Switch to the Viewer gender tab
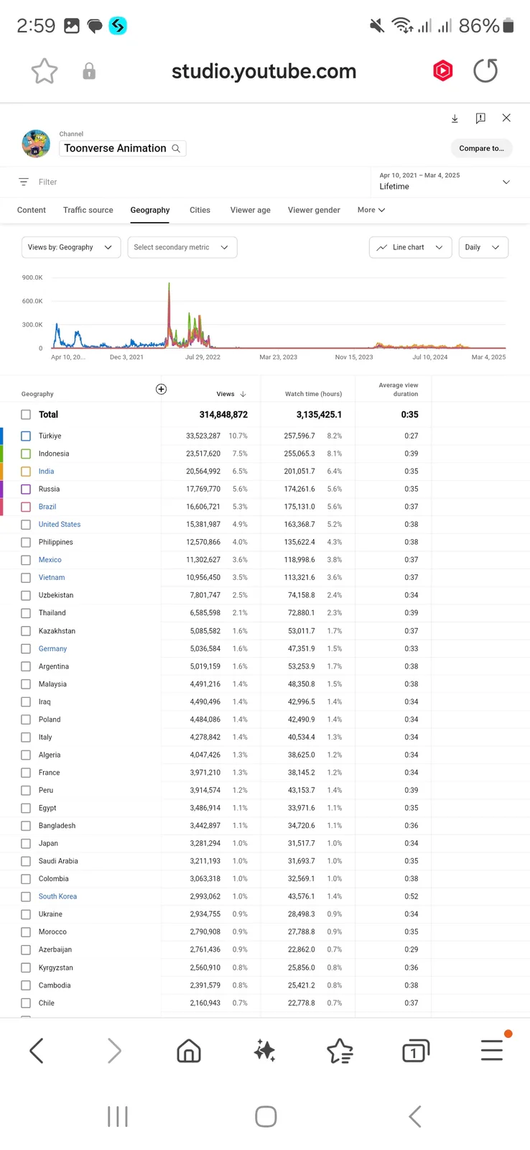The height and width of the screenshot is (1150, 530). 314,210
